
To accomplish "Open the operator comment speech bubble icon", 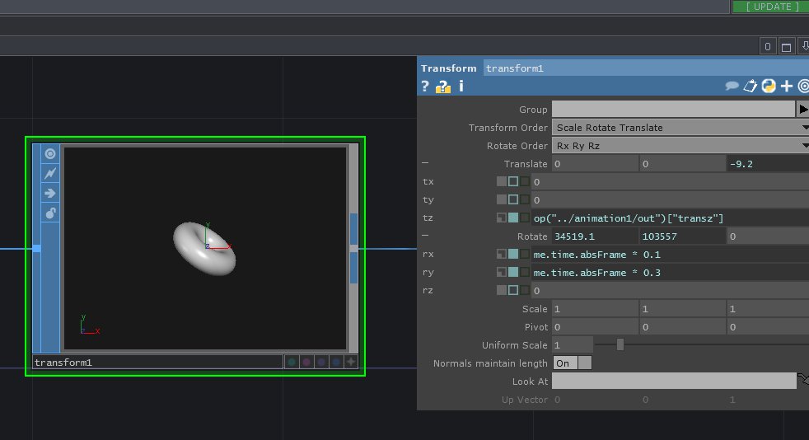I will (x=731, y=86).
